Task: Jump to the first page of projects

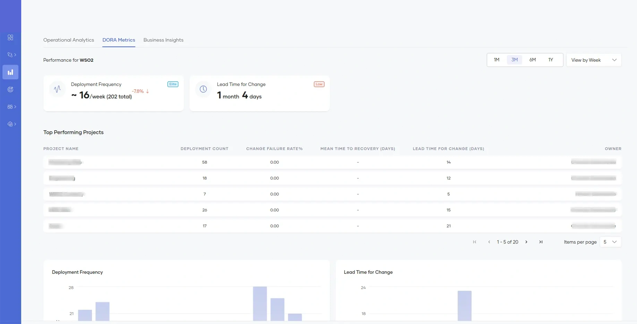Action: pyautogui.click(x=474, y=242)
